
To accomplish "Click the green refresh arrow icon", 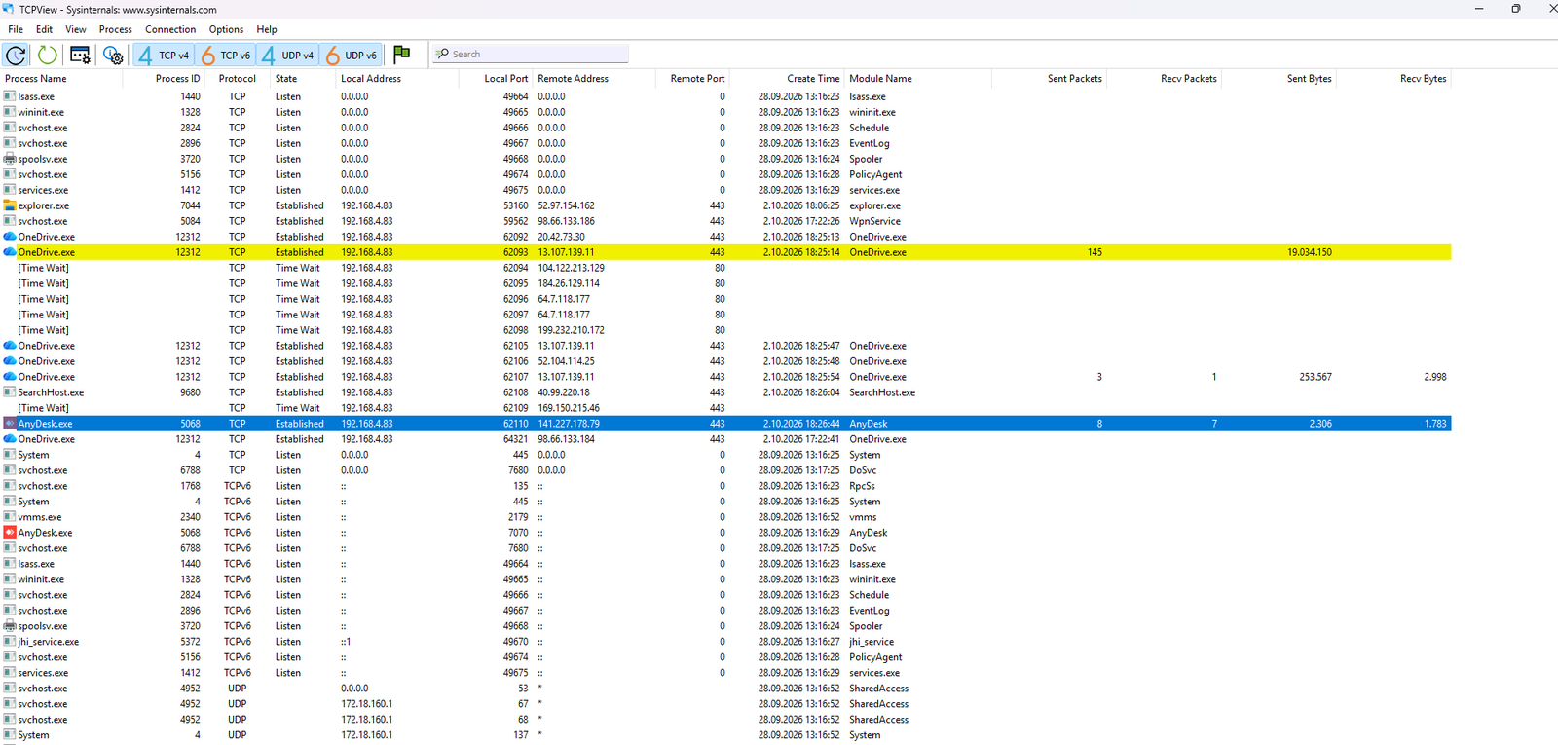I will point(47,56).
